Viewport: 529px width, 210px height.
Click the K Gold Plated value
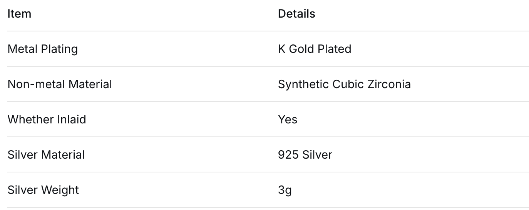point(314,49)
